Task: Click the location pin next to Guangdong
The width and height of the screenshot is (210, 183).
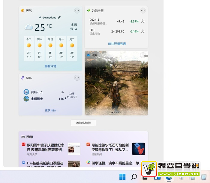Action: click(40, 17)
